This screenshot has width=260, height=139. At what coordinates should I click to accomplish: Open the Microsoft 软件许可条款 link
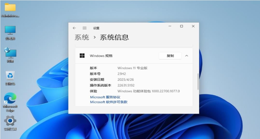point(109,102)
